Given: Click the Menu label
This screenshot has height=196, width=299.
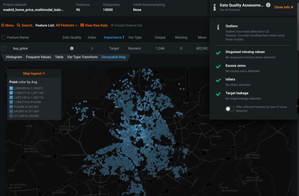Looking at the screenshot, I should tap(10, 25).
